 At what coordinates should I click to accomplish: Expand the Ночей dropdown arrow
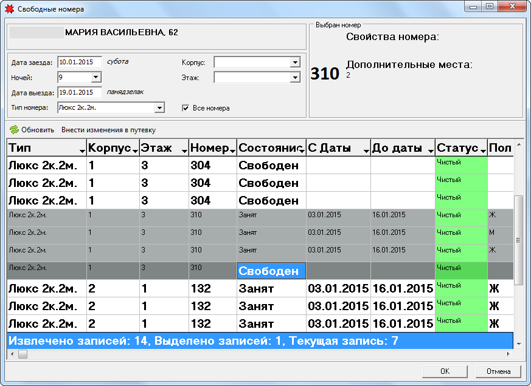95,78
